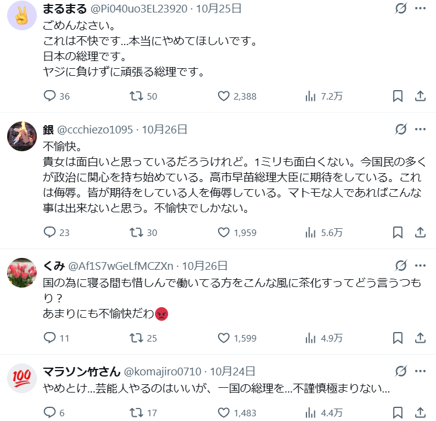436x421 pixels.
Task: Bookmark まるまる's post
Action: tap(398, 96)
